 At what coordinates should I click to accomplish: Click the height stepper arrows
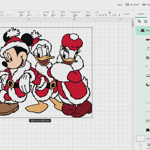pyautogui.click(x=119, y=15)
